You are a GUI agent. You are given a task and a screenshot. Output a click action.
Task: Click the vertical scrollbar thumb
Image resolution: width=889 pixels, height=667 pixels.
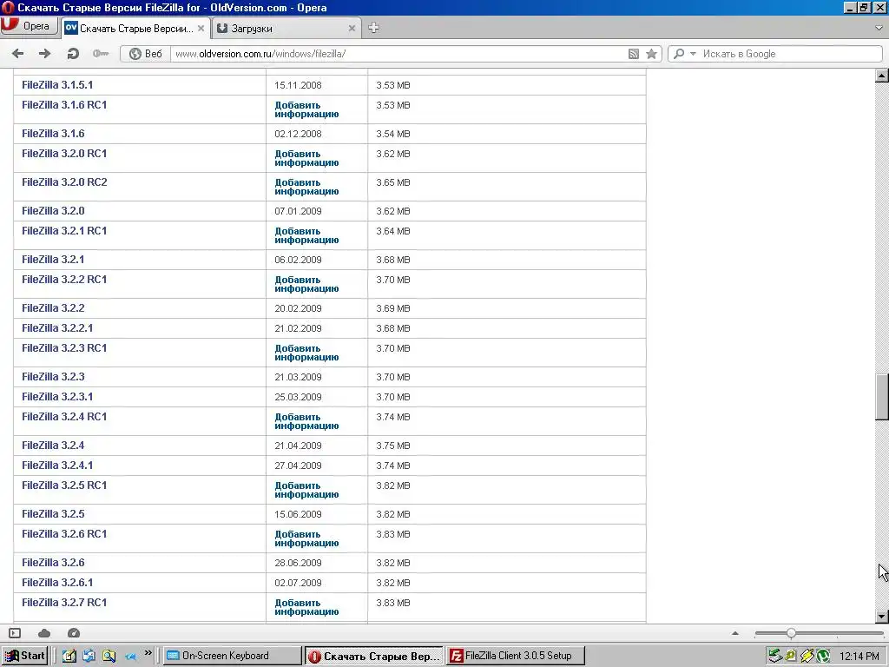click(x=882, y=397)
